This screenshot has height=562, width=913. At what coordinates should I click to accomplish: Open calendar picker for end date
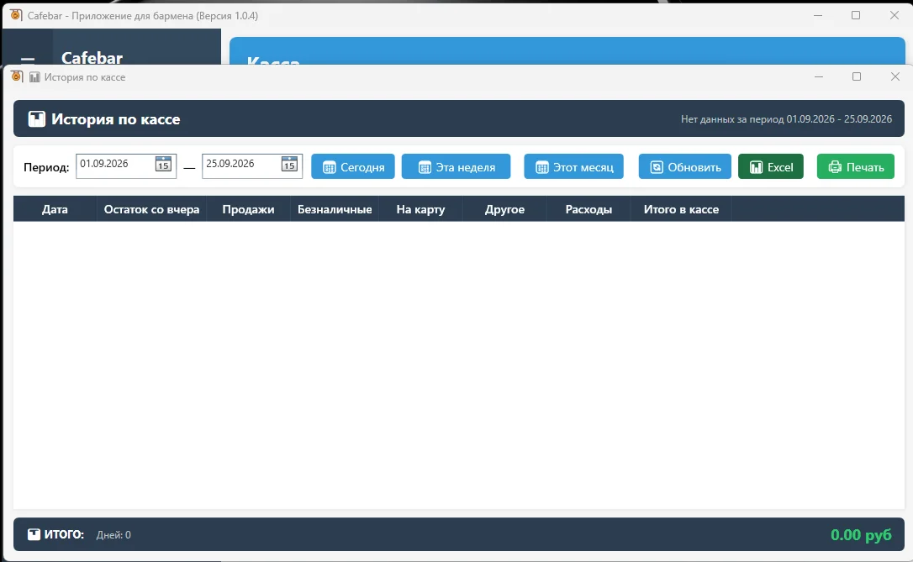coord(289,164)
